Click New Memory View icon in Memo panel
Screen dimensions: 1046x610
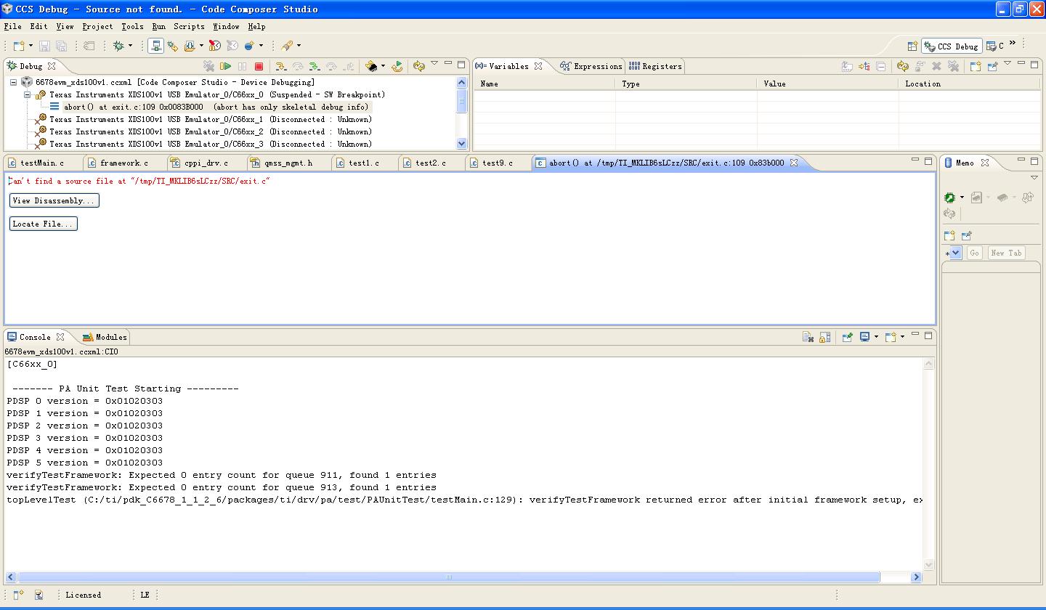(x=949, y=236)
